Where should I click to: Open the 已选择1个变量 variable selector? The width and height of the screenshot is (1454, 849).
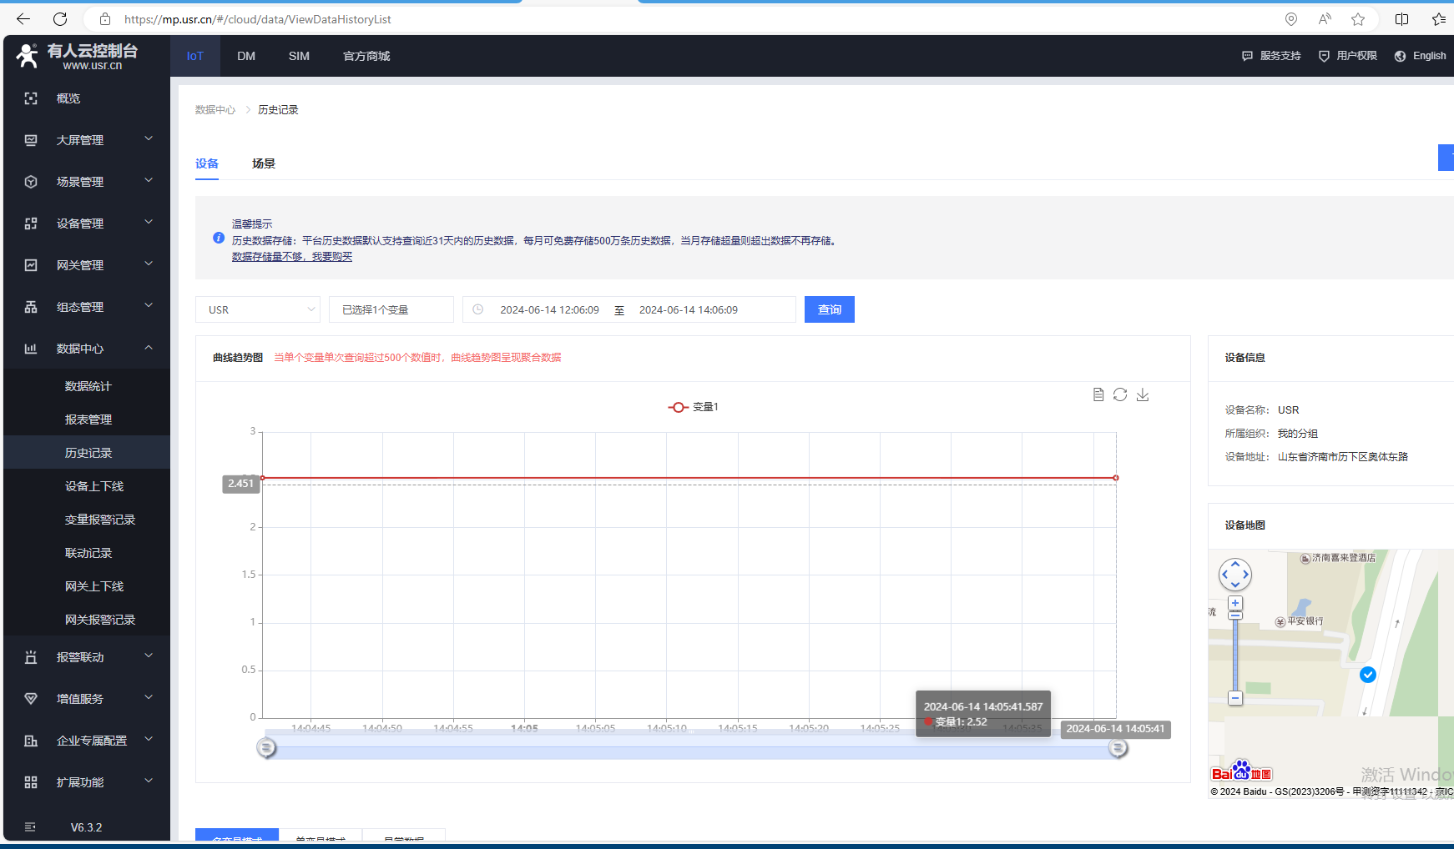point(391,309)
